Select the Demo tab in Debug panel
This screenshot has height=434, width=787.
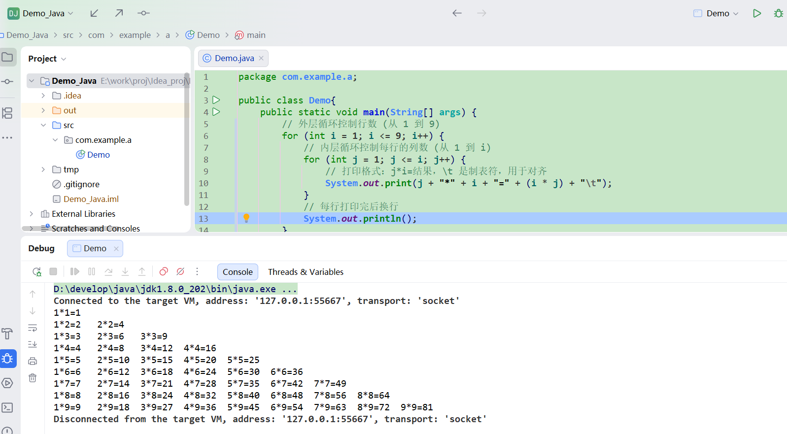[x=95, y=248]
